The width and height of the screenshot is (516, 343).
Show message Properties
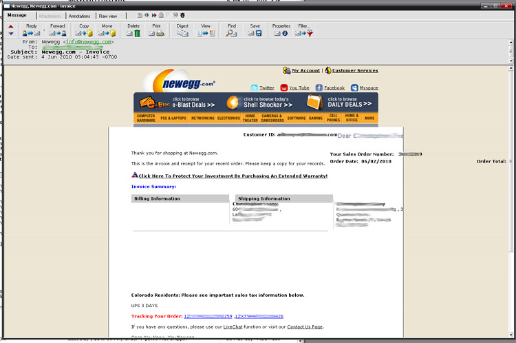click(281, 30)
